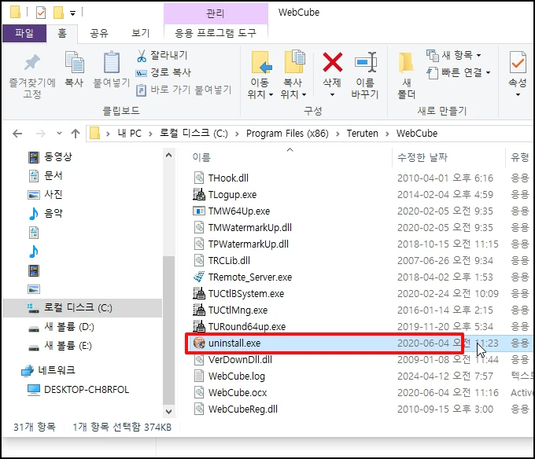
Task: Sort by 유형 column header
Action: 519,157
